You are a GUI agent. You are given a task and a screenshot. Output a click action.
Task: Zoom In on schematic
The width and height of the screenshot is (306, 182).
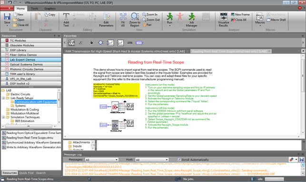[150, 15]
